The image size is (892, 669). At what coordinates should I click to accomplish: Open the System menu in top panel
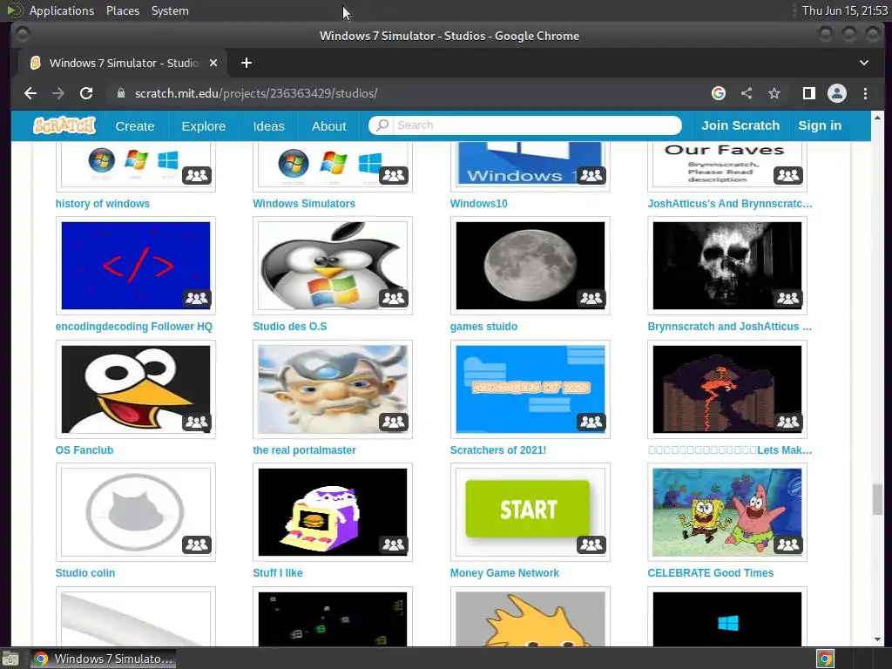pos(170,10)
